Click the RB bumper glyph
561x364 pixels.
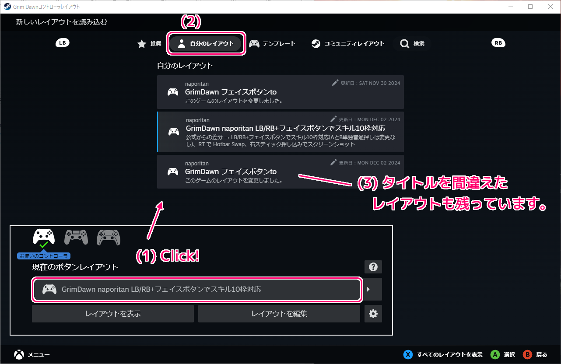[498, 43]
